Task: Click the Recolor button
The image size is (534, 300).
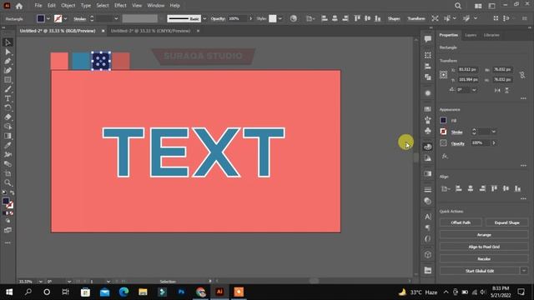Action: (484, 259)
